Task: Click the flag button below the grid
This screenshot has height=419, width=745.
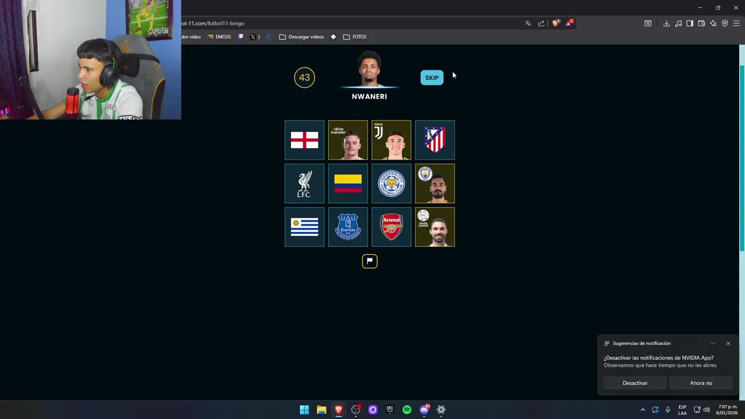Action: [370, 261]
